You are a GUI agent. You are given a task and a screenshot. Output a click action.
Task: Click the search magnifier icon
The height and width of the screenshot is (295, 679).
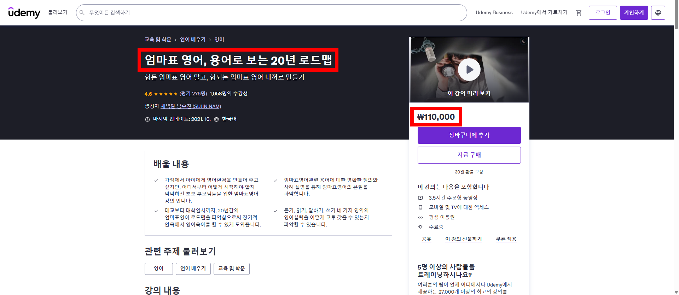(x=82, y=13)
